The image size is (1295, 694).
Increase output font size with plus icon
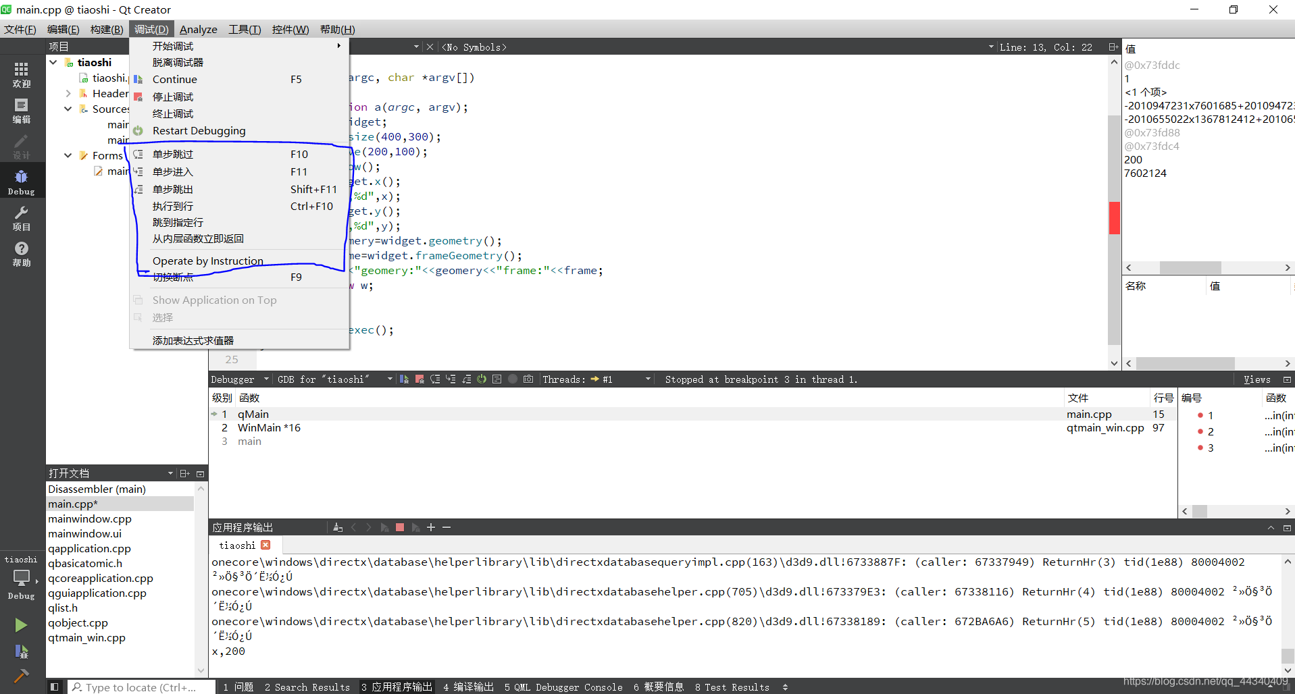pos(431,527)
